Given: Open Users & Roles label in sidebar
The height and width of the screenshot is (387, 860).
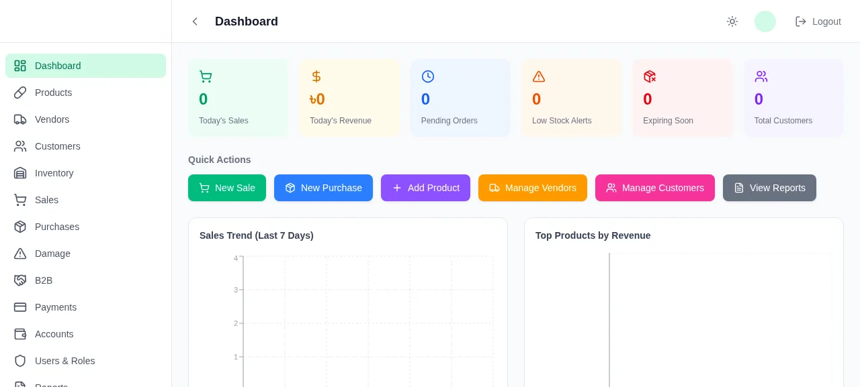Looking at the screenshot, I should point(64,361).
